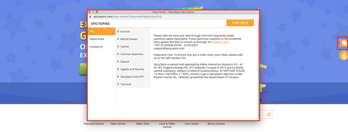Follow the Support 24/7 link
This screenshot has height=132, width=348.
(220, 42)
